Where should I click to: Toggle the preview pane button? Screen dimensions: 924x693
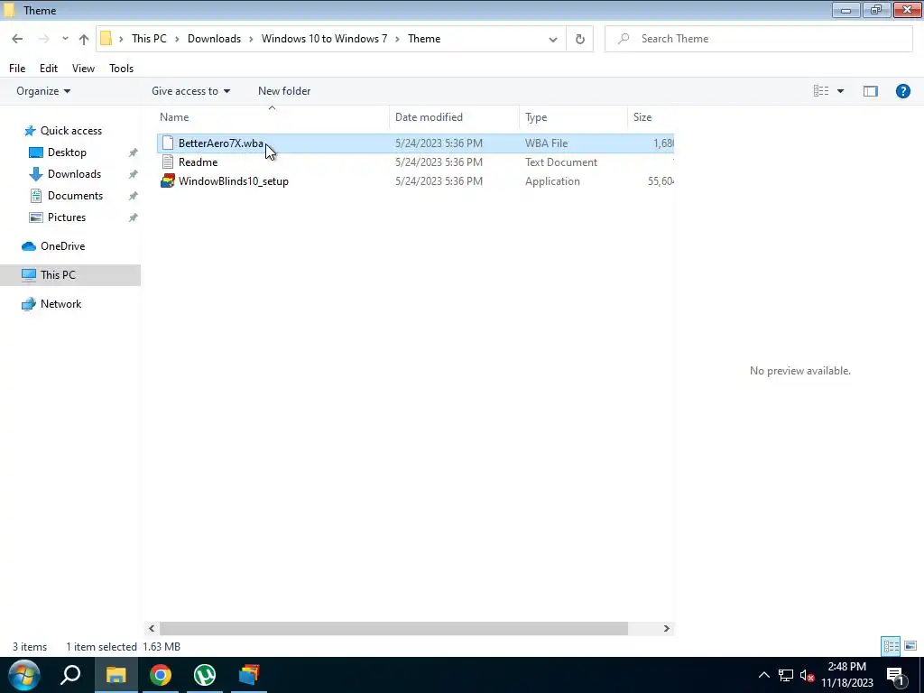[871, 91]
